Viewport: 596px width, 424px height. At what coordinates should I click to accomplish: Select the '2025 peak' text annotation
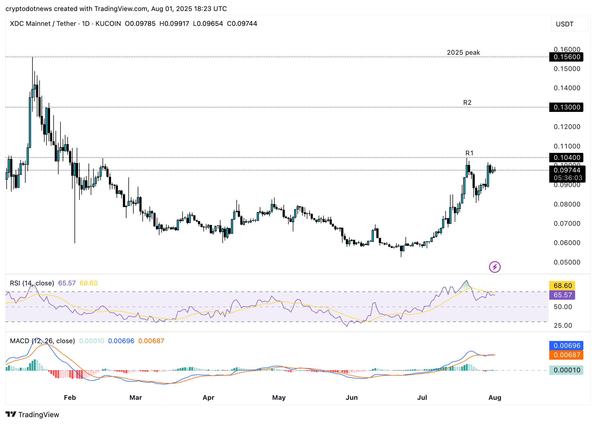point(463,53)
